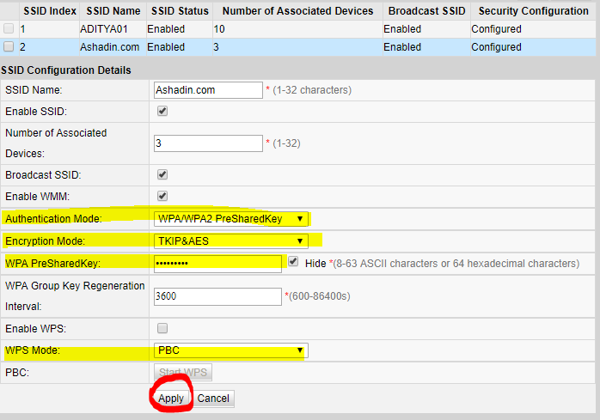Check the Ashadin.com row selection checkbox
600x420 pixels.
(9, 47)
